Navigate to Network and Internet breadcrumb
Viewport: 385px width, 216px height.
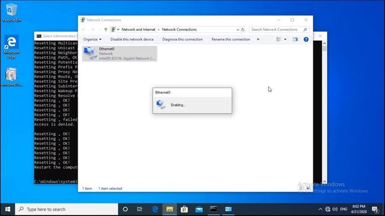coord(138,29)
